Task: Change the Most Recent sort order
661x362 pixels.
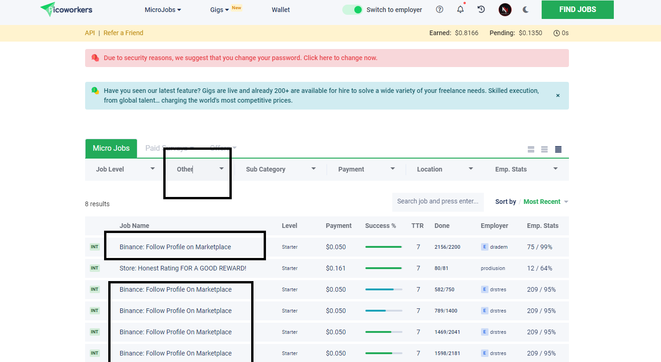Action: pyautogui.click(x=546, y=202)
